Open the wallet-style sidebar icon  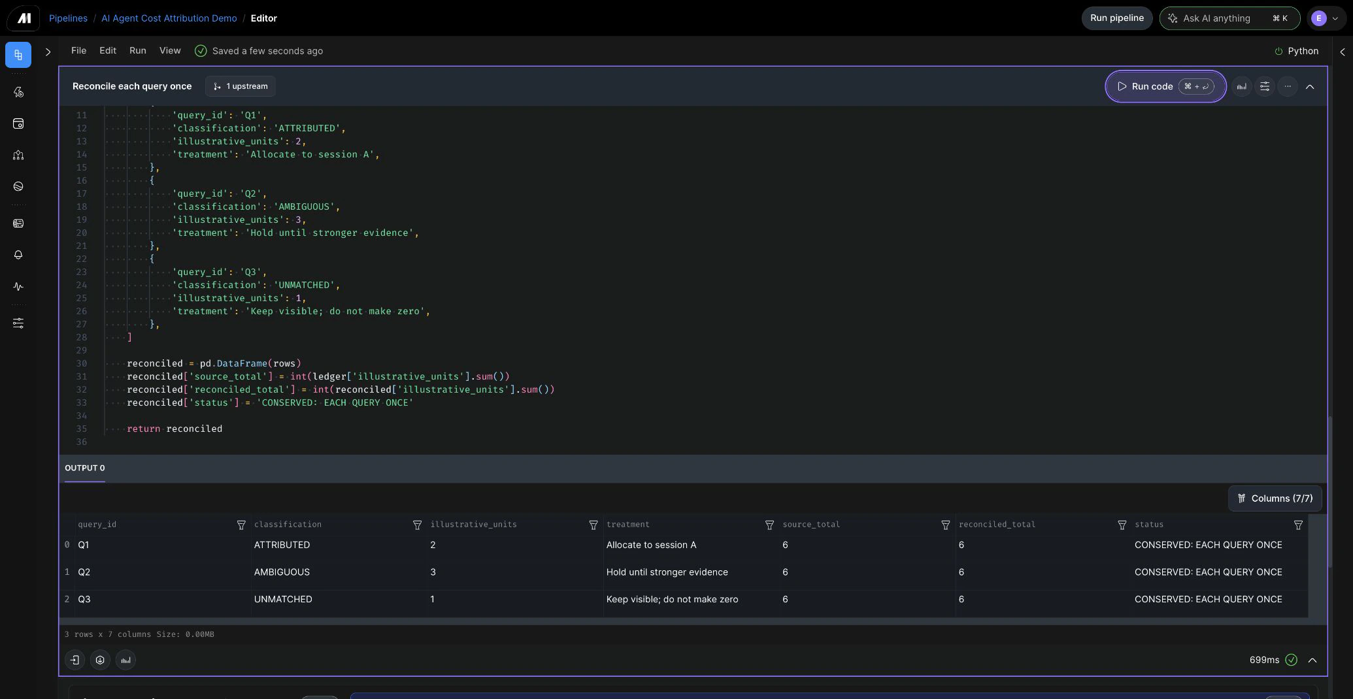18,123
